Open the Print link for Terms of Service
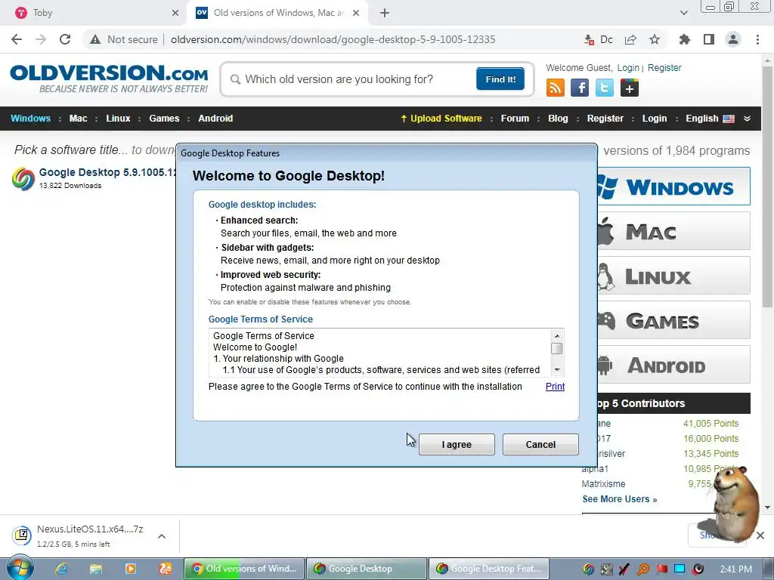Image resolution: width=774 pixels, height=580 pixels. (x=555, y=387)
